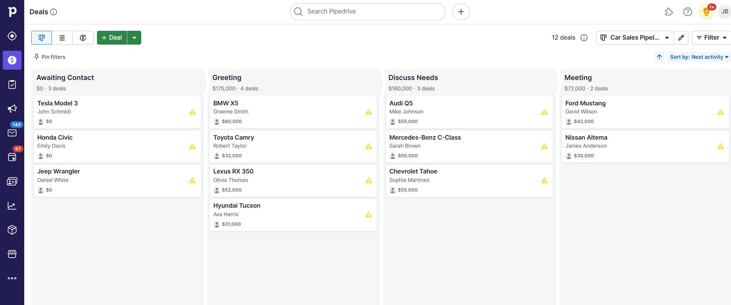Click the info icon beside 12 deals
Viewport: 731px width, 305px height.
point(584,38)
